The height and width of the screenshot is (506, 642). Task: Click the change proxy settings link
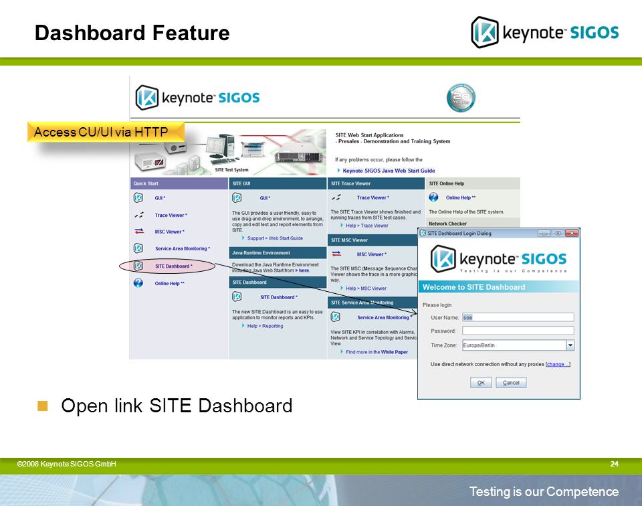tap(558, 364)
